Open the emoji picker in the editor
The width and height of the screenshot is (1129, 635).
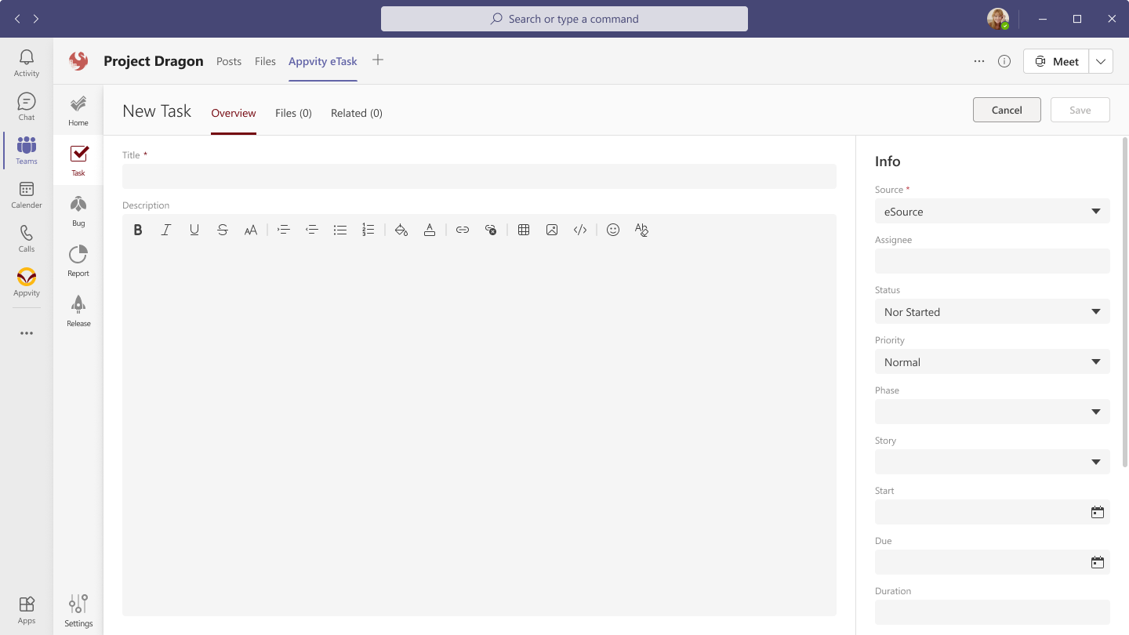coord(613,230)
